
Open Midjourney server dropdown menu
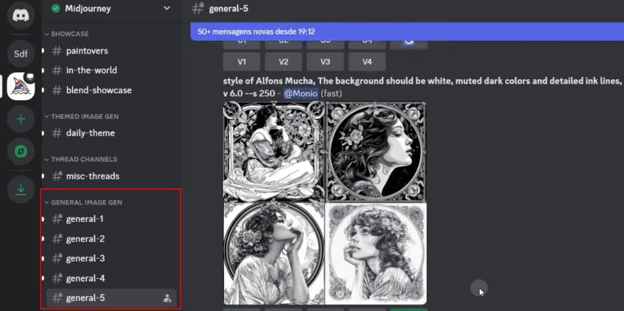pyautogui.click(x=167, y=9)
